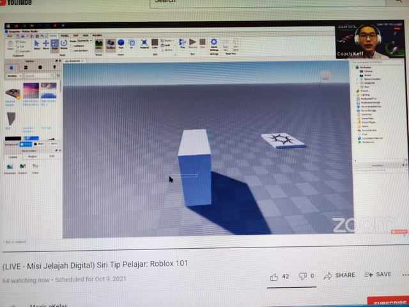This screenshot has height=307, width=409.
Task: Select the Move tool in ribbon
Action: click(45, 44)
